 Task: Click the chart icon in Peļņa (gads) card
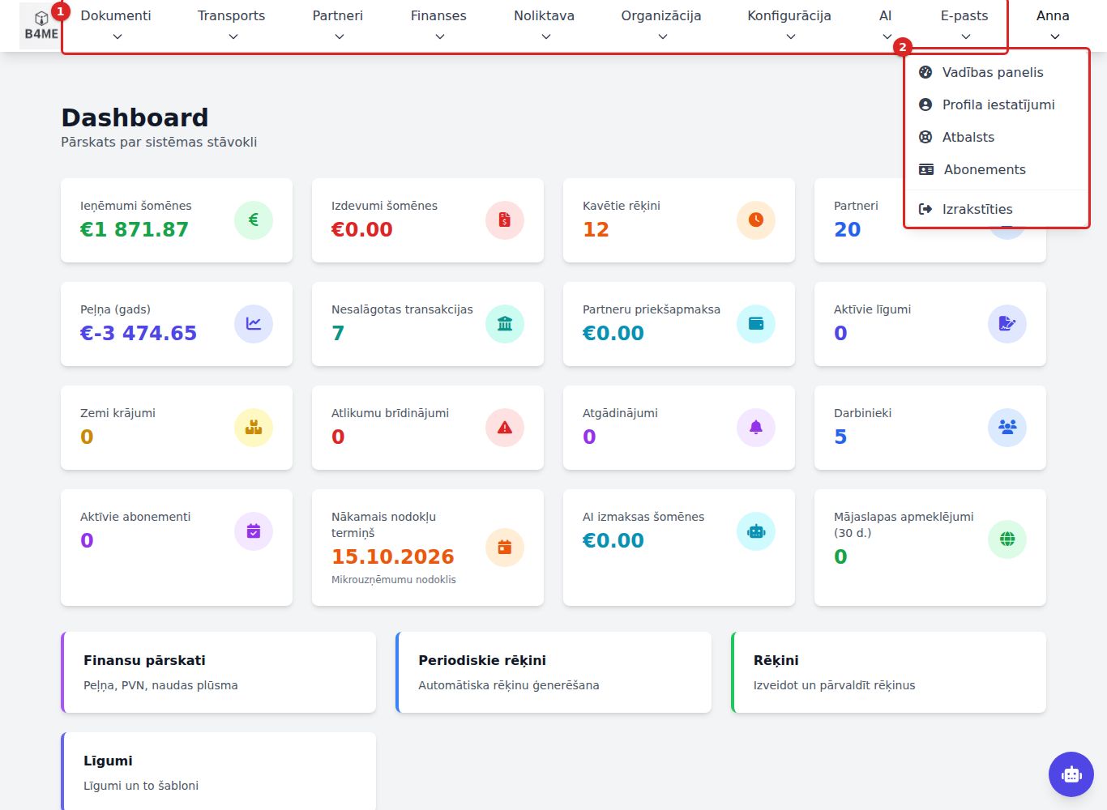coord(254,323)
